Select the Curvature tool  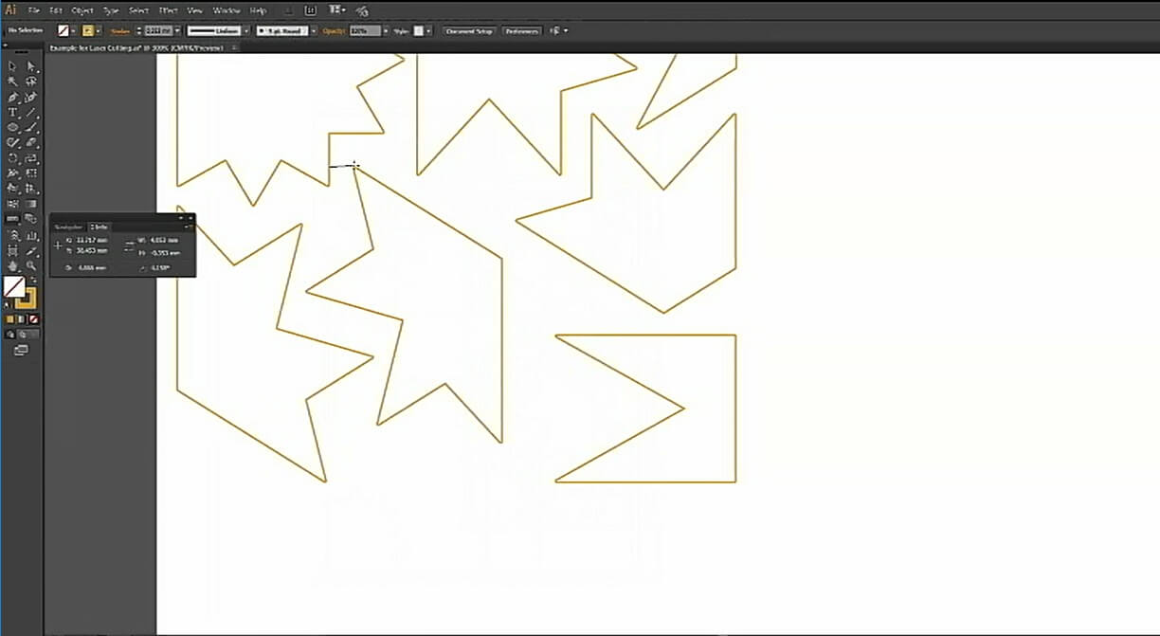tap(31, 97)
